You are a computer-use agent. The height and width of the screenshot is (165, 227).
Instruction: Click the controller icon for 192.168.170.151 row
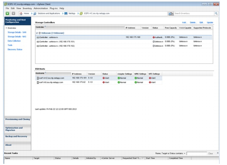(38, 42)
